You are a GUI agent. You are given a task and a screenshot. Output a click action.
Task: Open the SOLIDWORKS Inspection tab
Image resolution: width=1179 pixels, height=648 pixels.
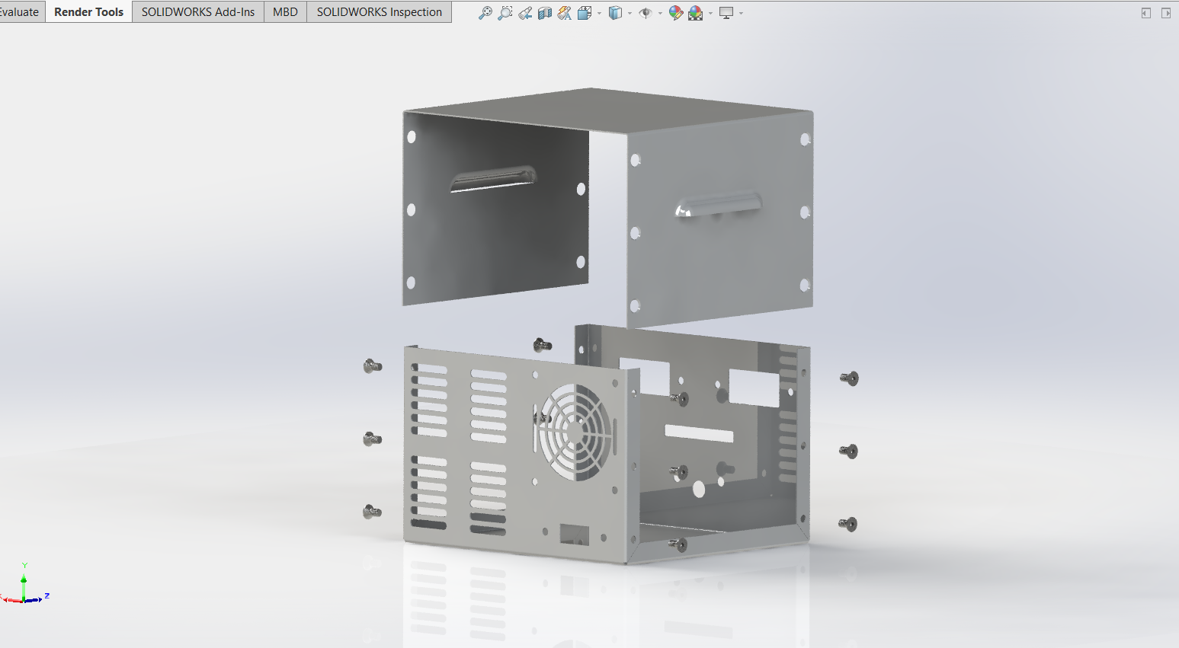point(379,12)
